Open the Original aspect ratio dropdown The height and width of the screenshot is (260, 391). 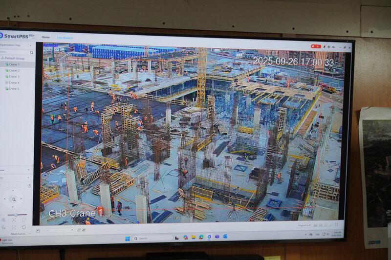[304, 225]
